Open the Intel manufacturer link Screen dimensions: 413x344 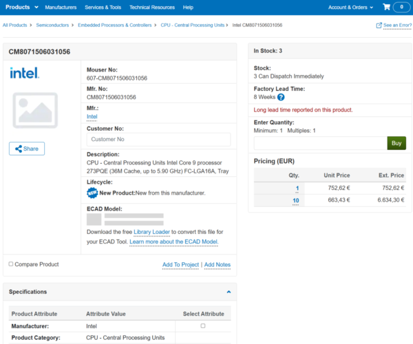pos(92,116)
